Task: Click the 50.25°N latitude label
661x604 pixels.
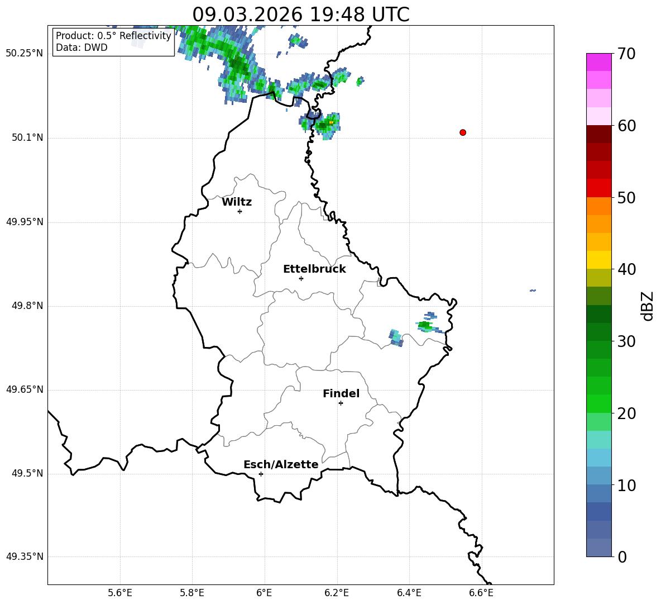Action: [25, 54]
